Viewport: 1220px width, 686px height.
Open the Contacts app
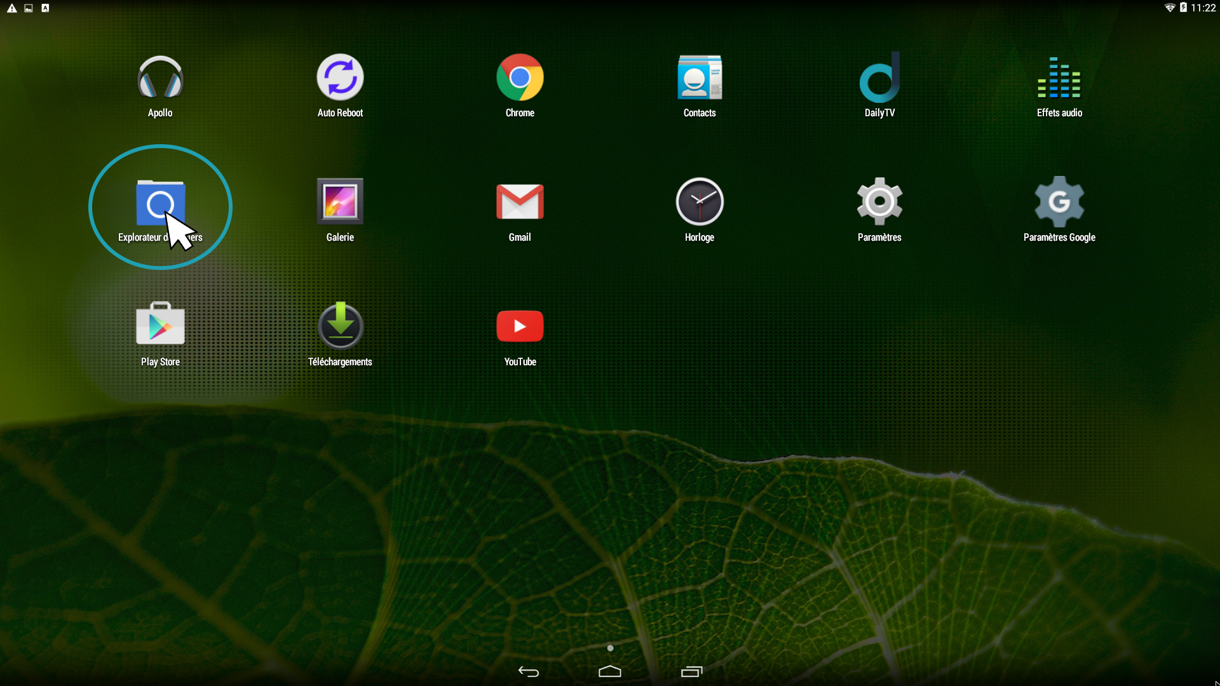click(x=700, y=86)
